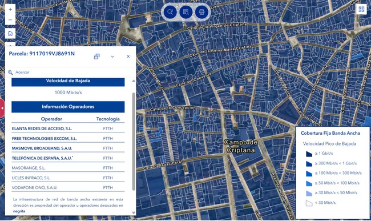
Task: Collapse the parcel popup with chevron
Action: coord(112,57)
